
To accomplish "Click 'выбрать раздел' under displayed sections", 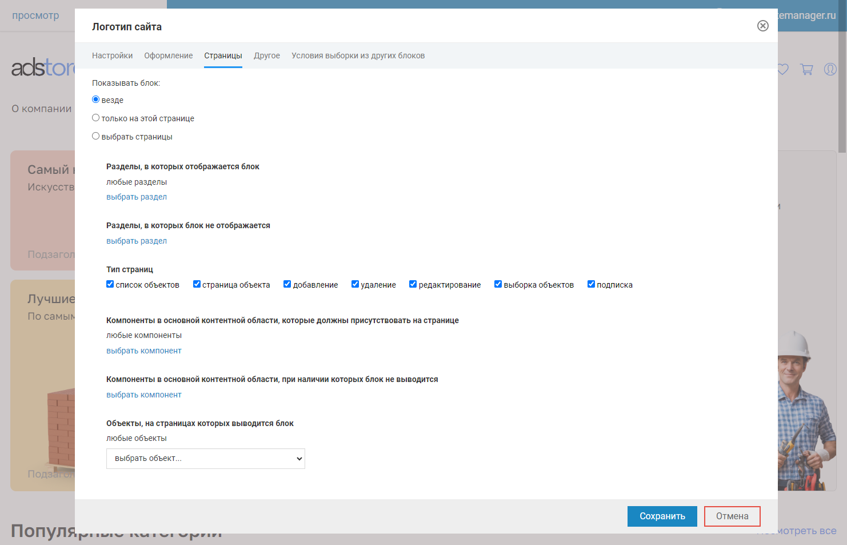I will click(x=137, y=197).
